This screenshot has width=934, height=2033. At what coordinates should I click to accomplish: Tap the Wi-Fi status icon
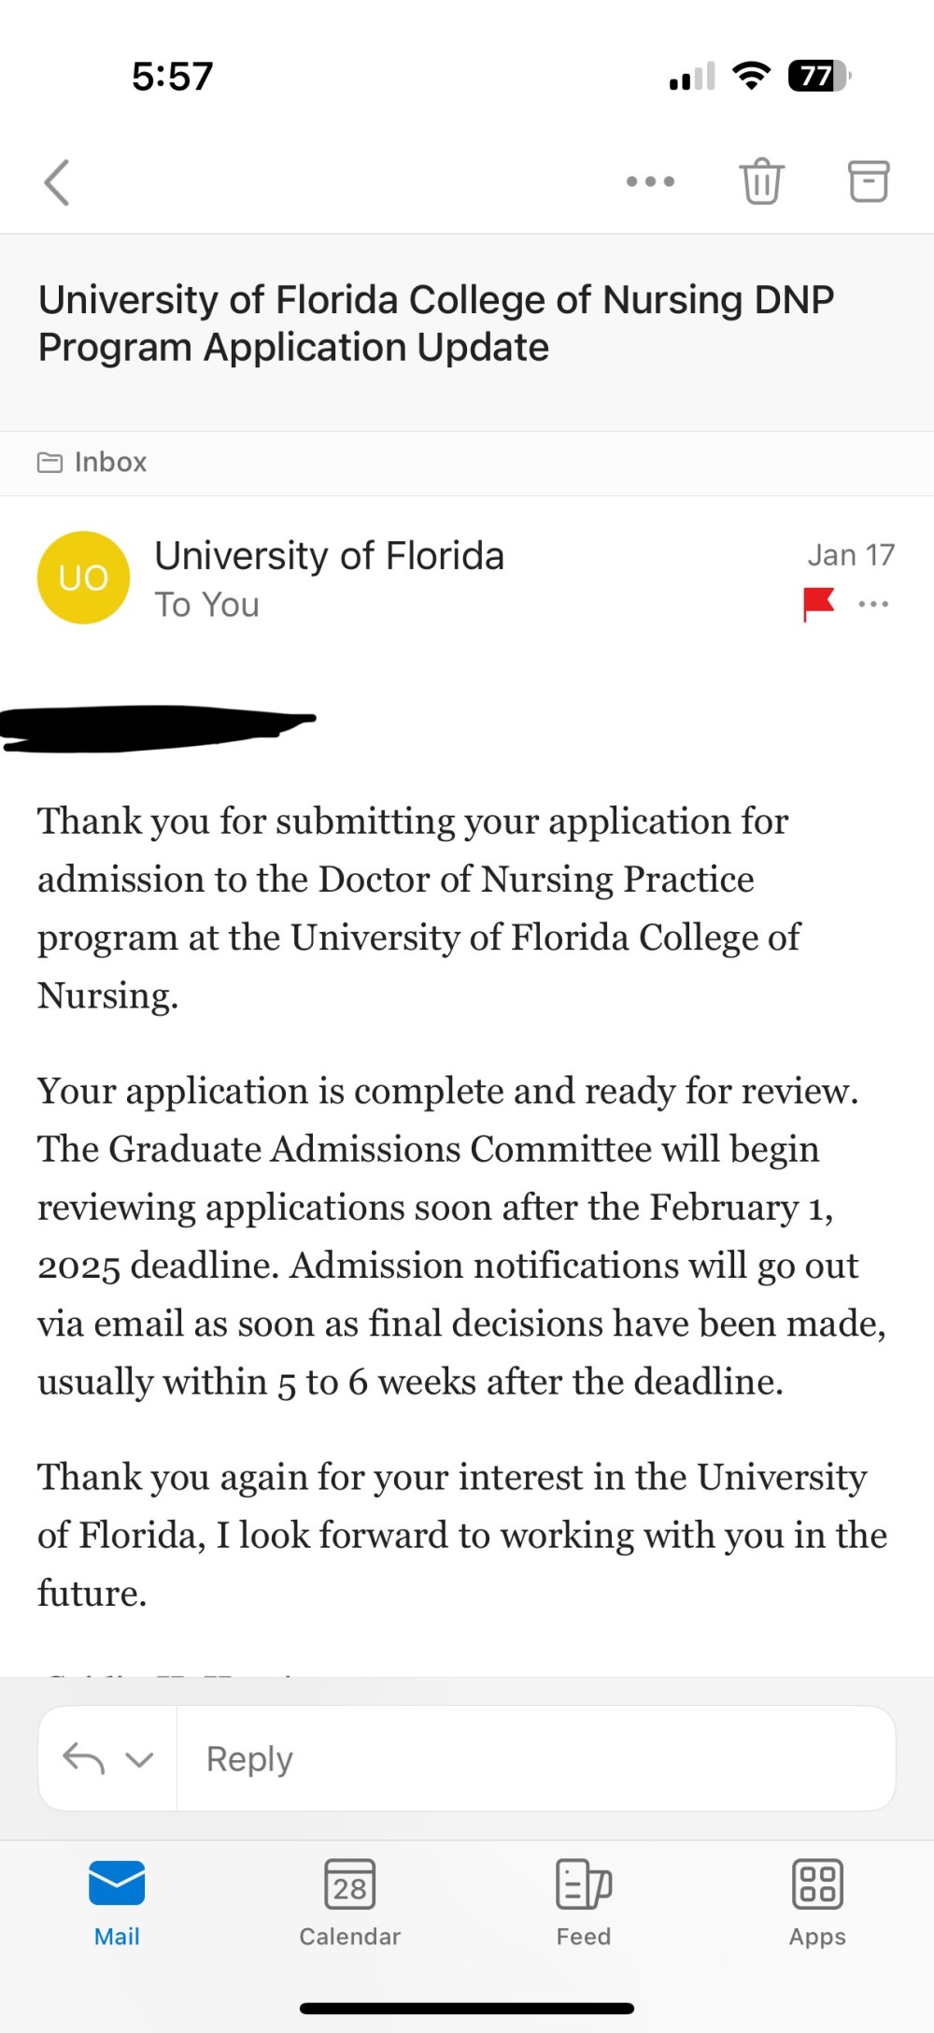pyautogui.click(x=752, y=75)
